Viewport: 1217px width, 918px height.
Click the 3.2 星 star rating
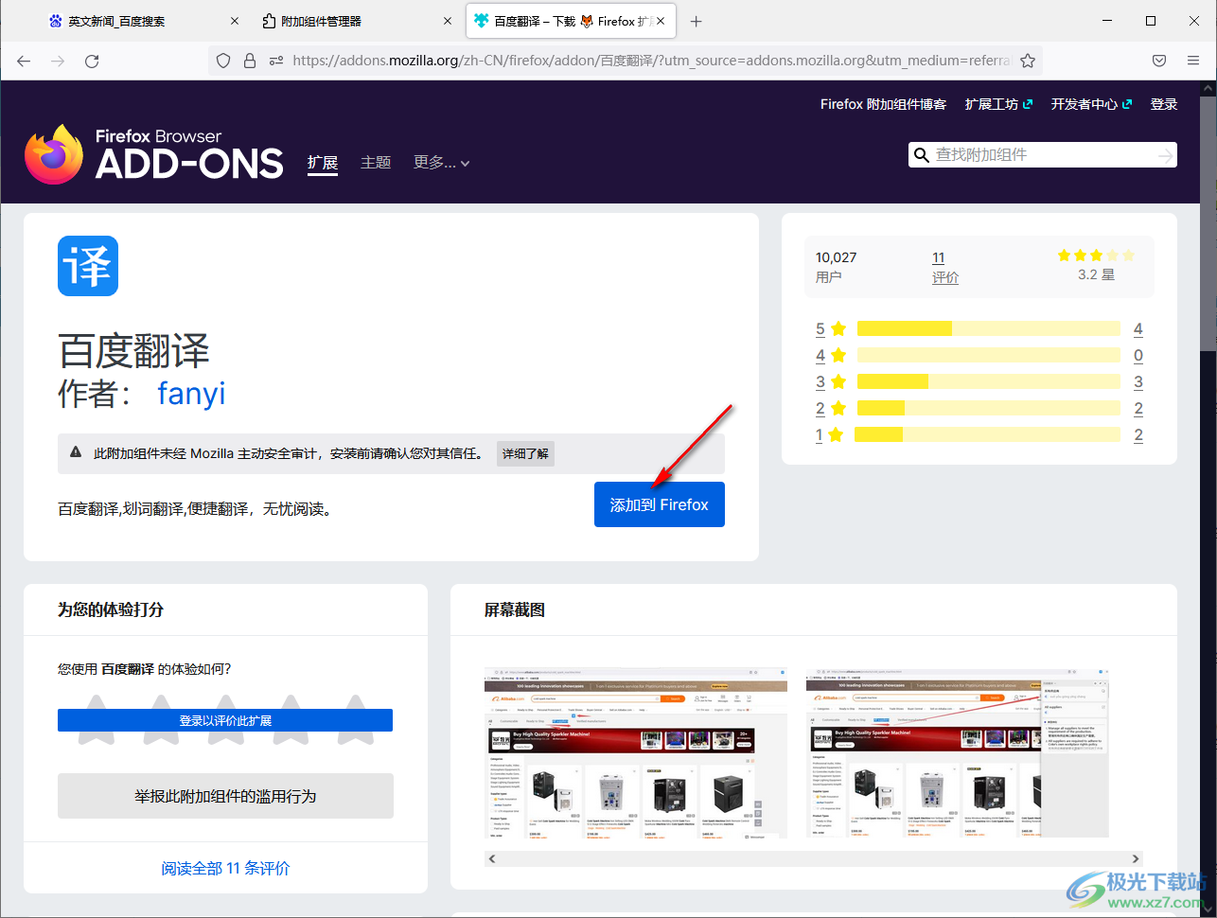[1096, 265]
